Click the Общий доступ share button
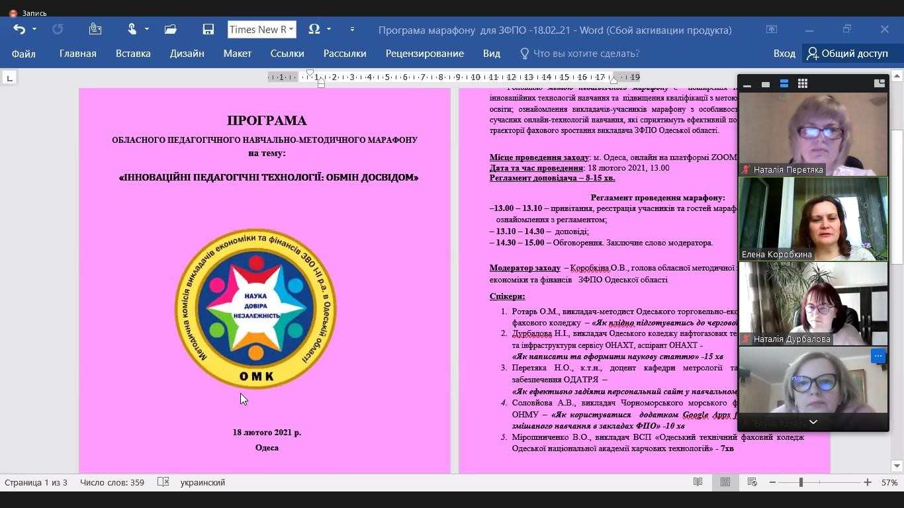This screenshot has width=904, height=508. click(848, 54)
